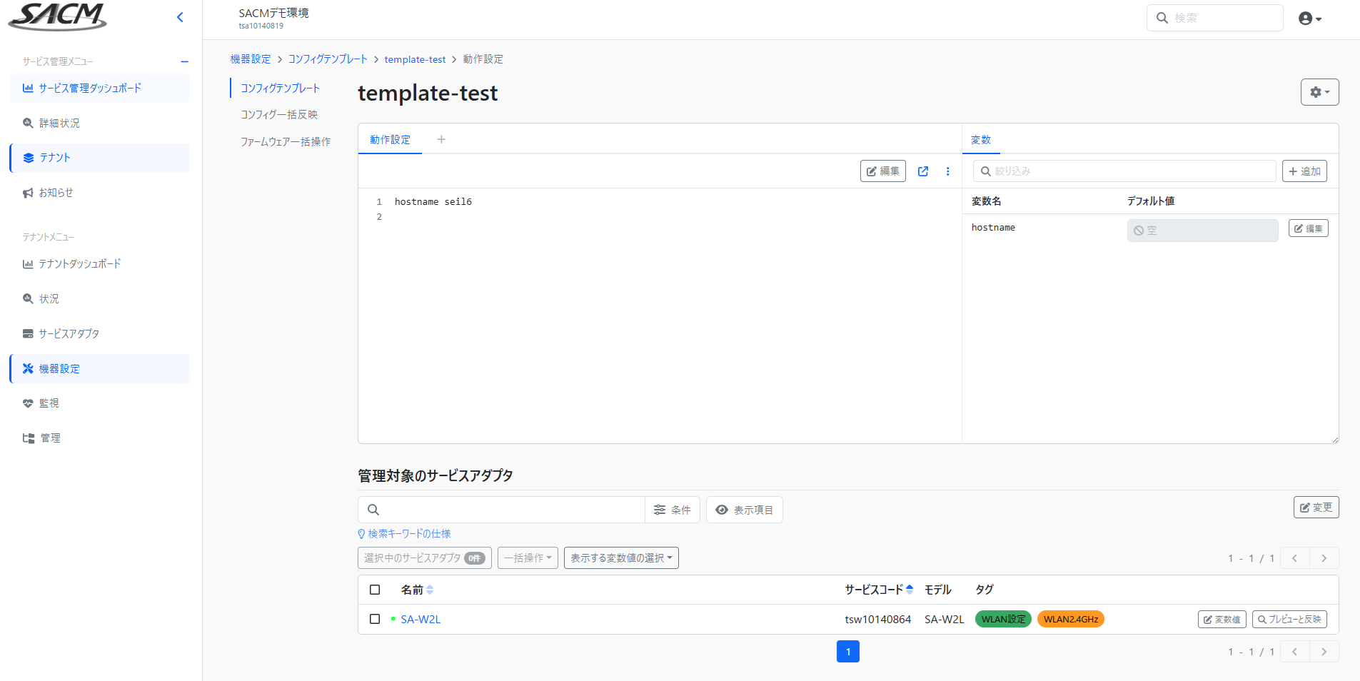Expand 表示する変数値の選択 dropdown
Screen dimensions: 1360x681
(621, 558)
